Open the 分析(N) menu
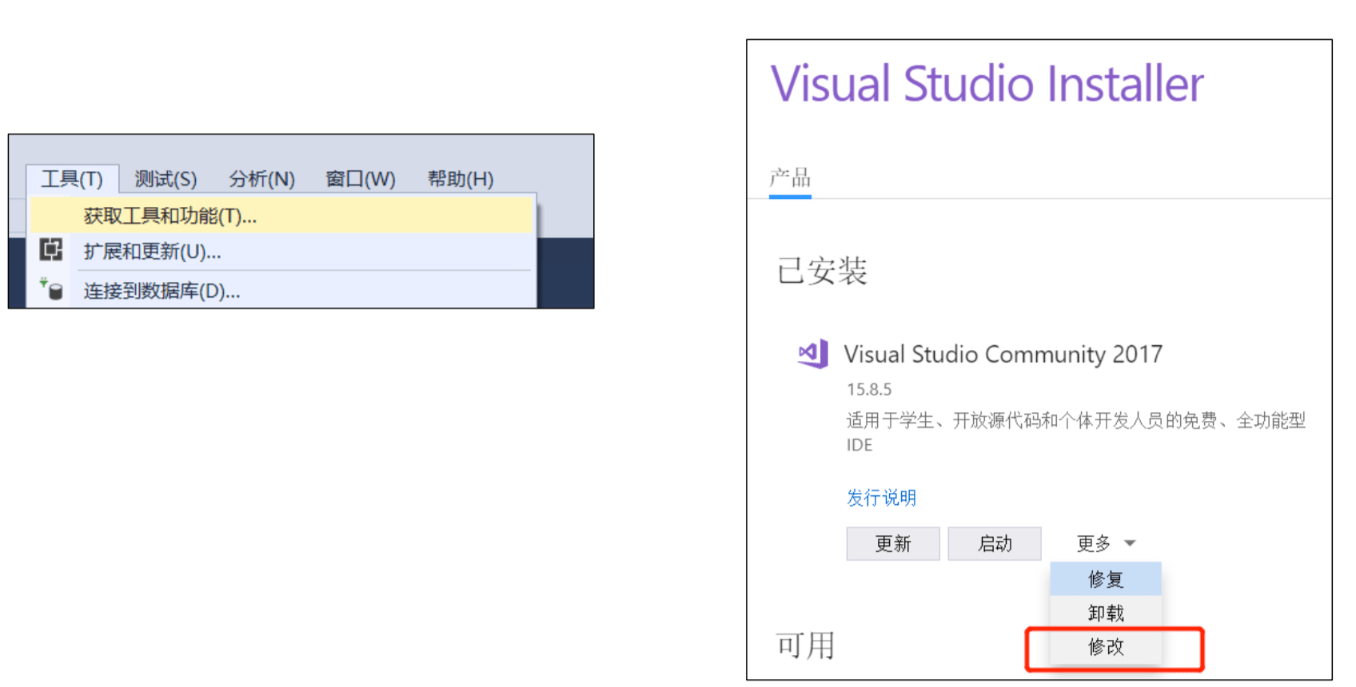The width and height of the screenshot is (1356, 687). [x=261, y=179]
